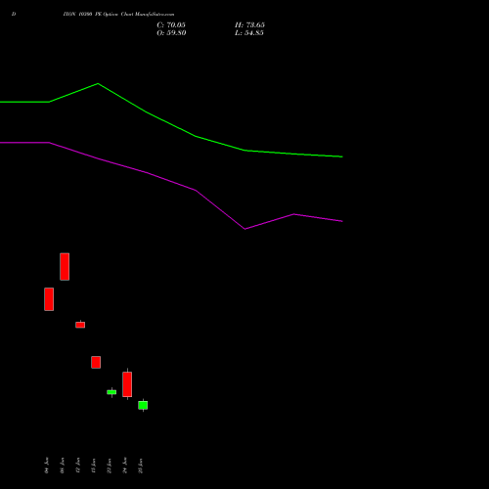The height and width of the screenshot is (489, 489).
Task: Click the close value C: 70.05
Action: [x=171, y=25]
